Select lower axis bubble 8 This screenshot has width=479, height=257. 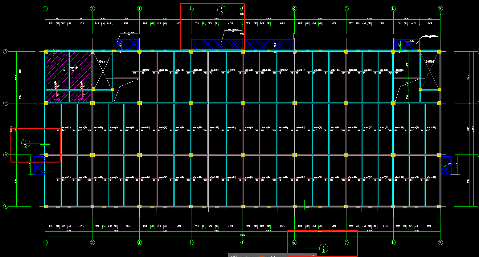pos(393,243)
